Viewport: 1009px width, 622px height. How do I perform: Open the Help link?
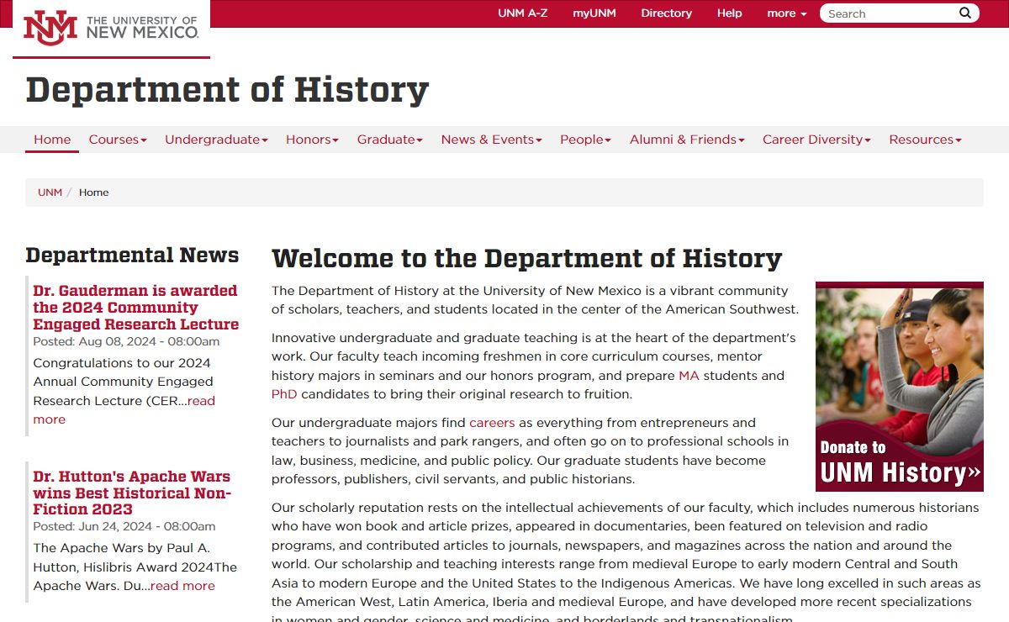coord(729,13)
